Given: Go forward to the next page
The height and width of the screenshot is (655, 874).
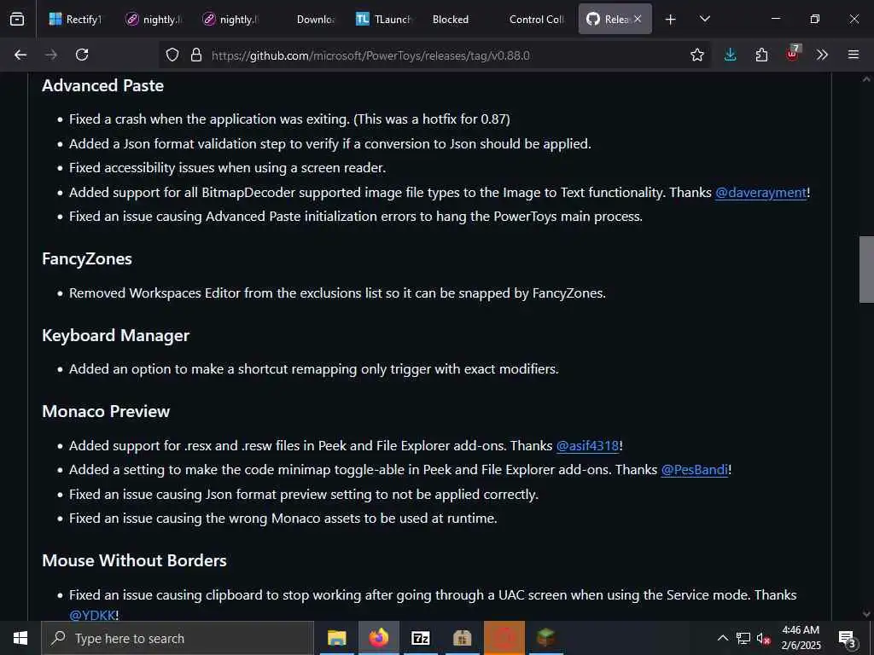Looking at the screenshot, I should [51, 55].
